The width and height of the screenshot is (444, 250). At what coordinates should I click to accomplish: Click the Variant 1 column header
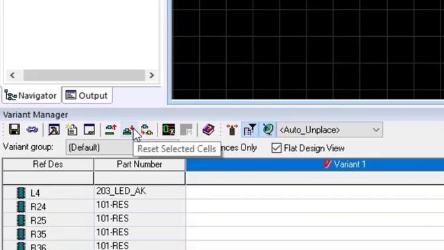(315, 165)
